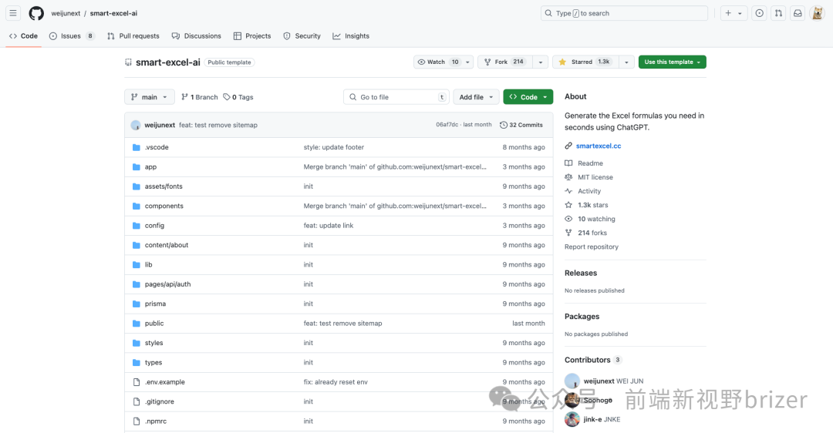Viewport: 833px width, 433px height.
Task: Open the 06af7dc commit hash
Action: 447,125
